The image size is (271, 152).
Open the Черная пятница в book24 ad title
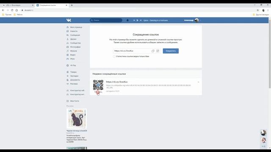77,131
